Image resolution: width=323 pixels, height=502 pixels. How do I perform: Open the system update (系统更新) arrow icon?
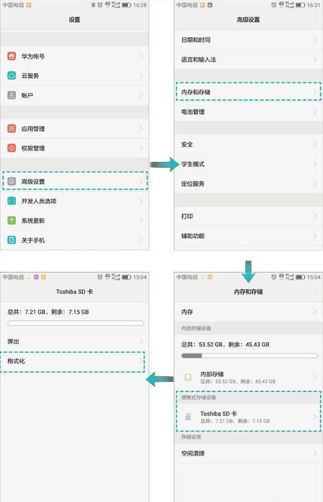11,221
